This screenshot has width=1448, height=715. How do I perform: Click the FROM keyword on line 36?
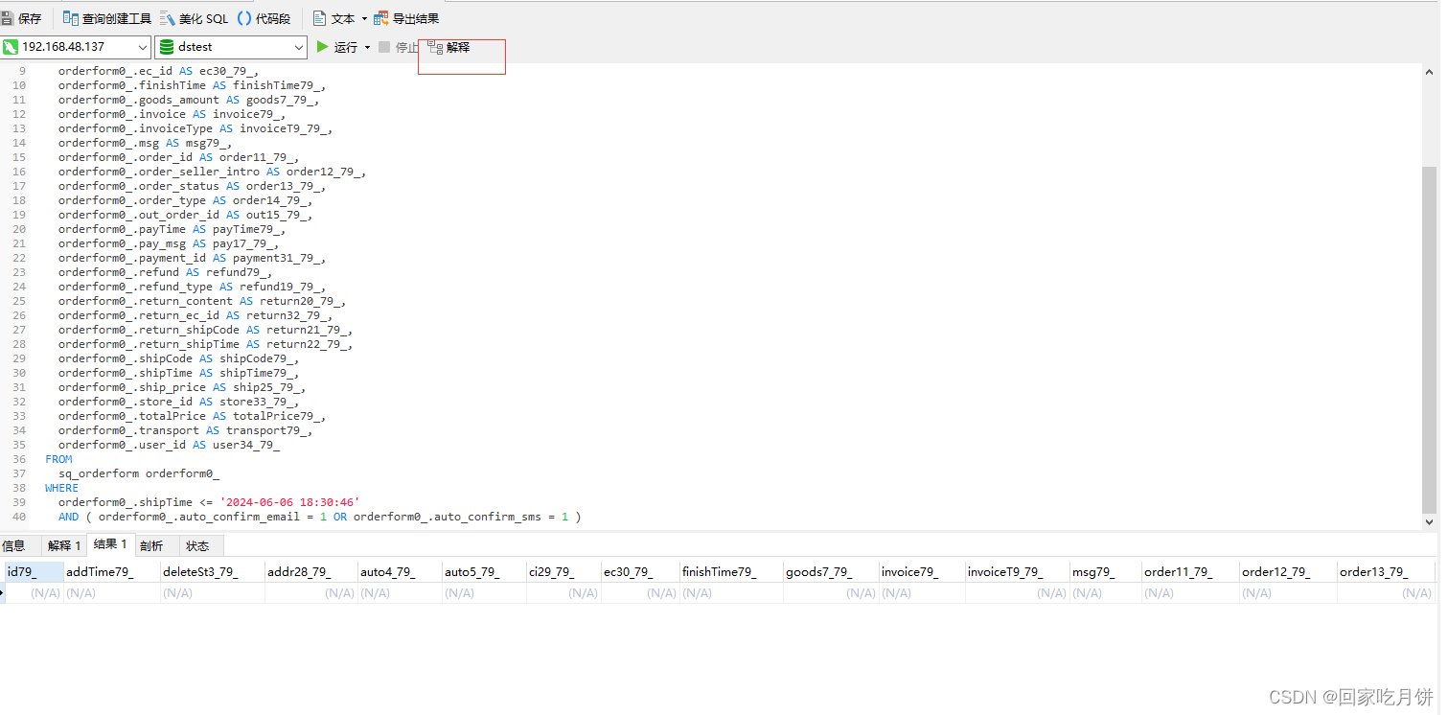coord(58,459)
